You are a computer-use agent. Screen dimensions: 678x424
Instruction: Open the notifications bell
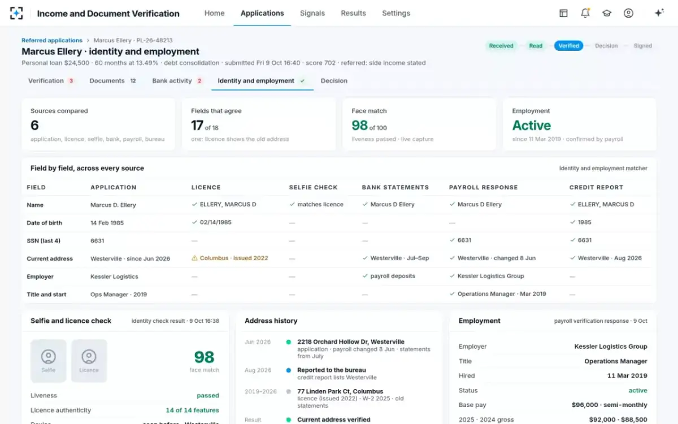pos(585,13)
